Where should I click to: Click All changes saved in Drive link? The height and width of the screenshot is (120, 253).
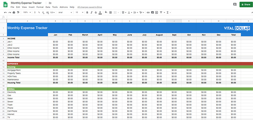(89, 7)
